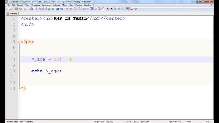The height and width of the screenshot is (123, 219).
Task: Click the Zoom In toolbar icon
Action: [67, 9]
